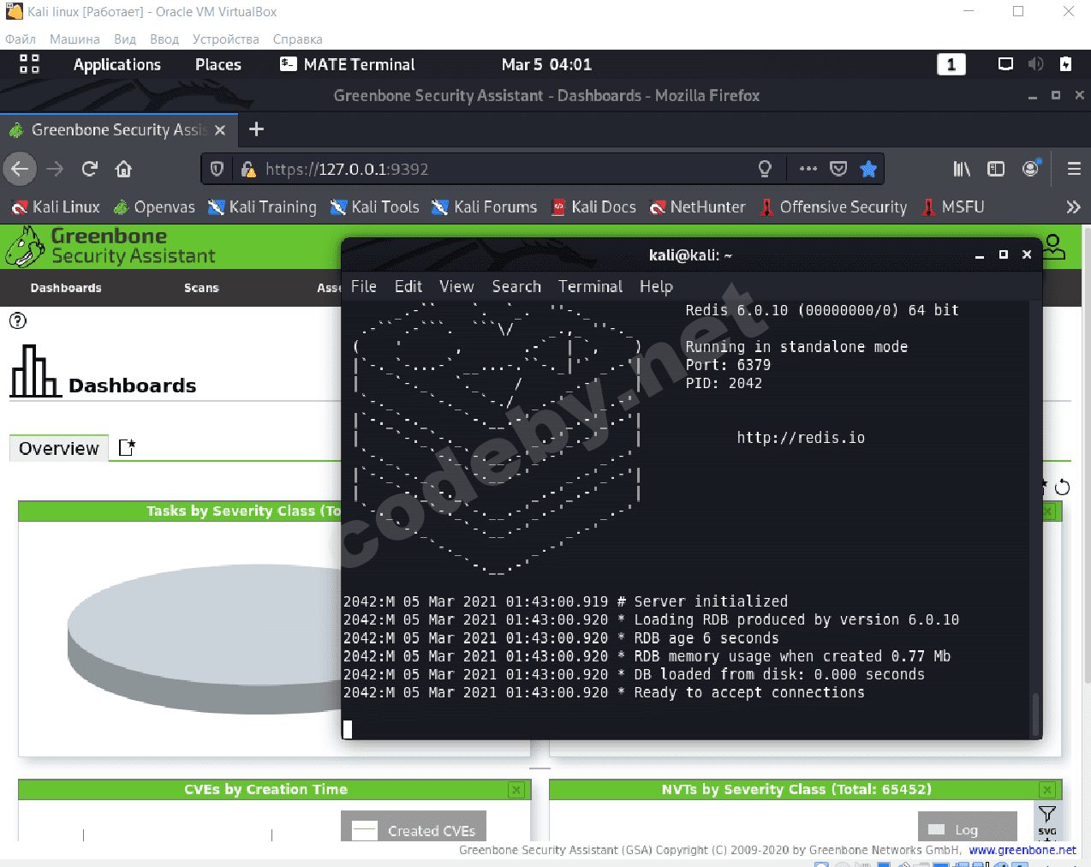The height and width of the screenshot is (867, 1091).
Task: Click the MATE Terminal taskbar entry
Action: (347, 65)
